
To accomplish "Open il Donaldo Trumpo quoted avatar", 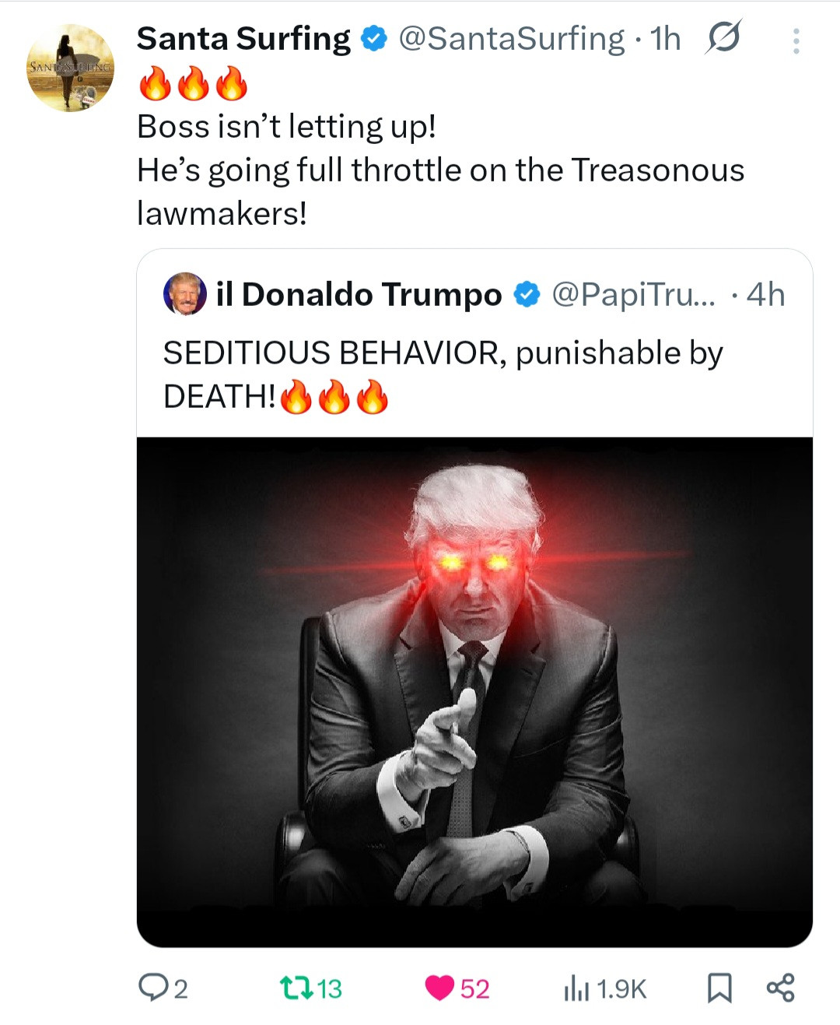I will click(x=185, y=294).
